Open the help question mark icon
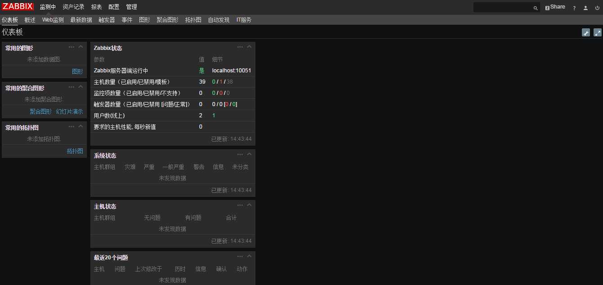 574,8
